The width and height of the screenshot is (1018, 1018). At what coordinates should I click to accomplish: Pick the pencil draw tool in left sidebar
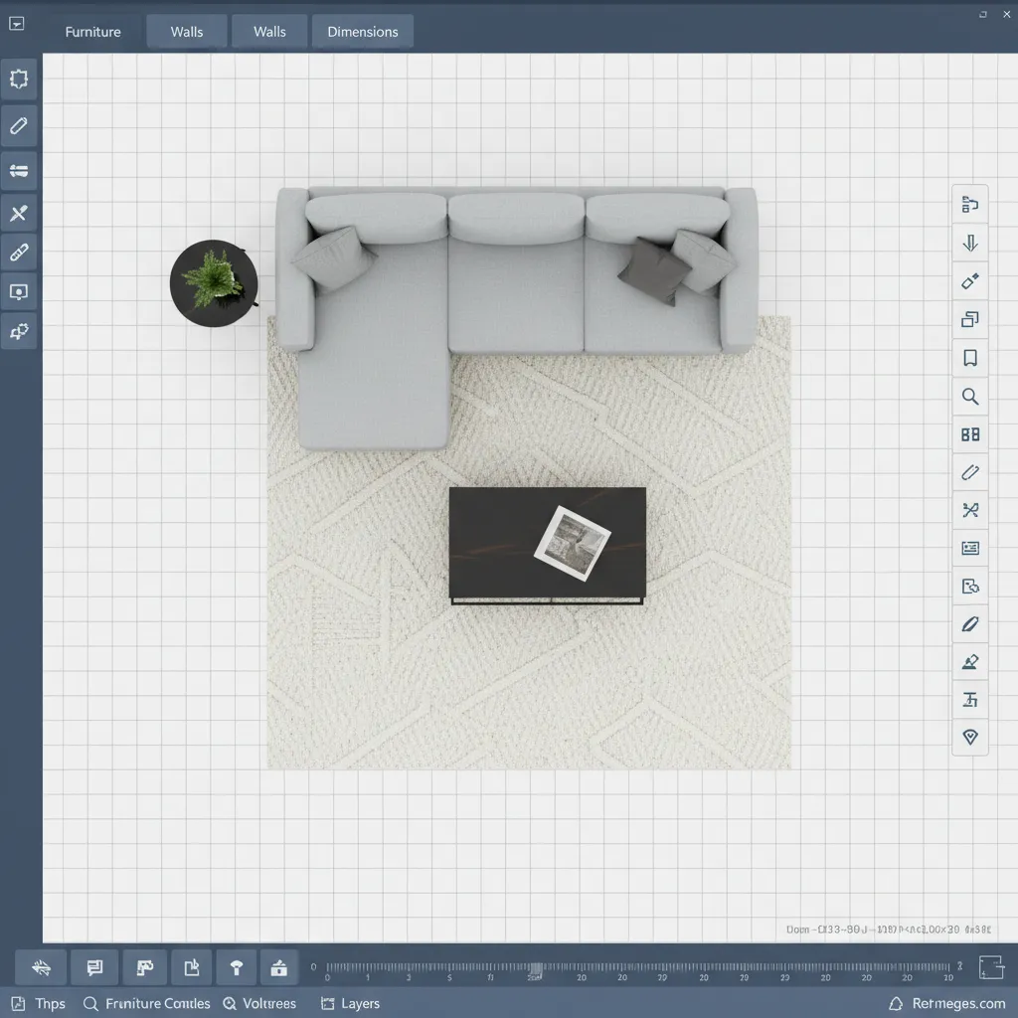coord(19,125)
